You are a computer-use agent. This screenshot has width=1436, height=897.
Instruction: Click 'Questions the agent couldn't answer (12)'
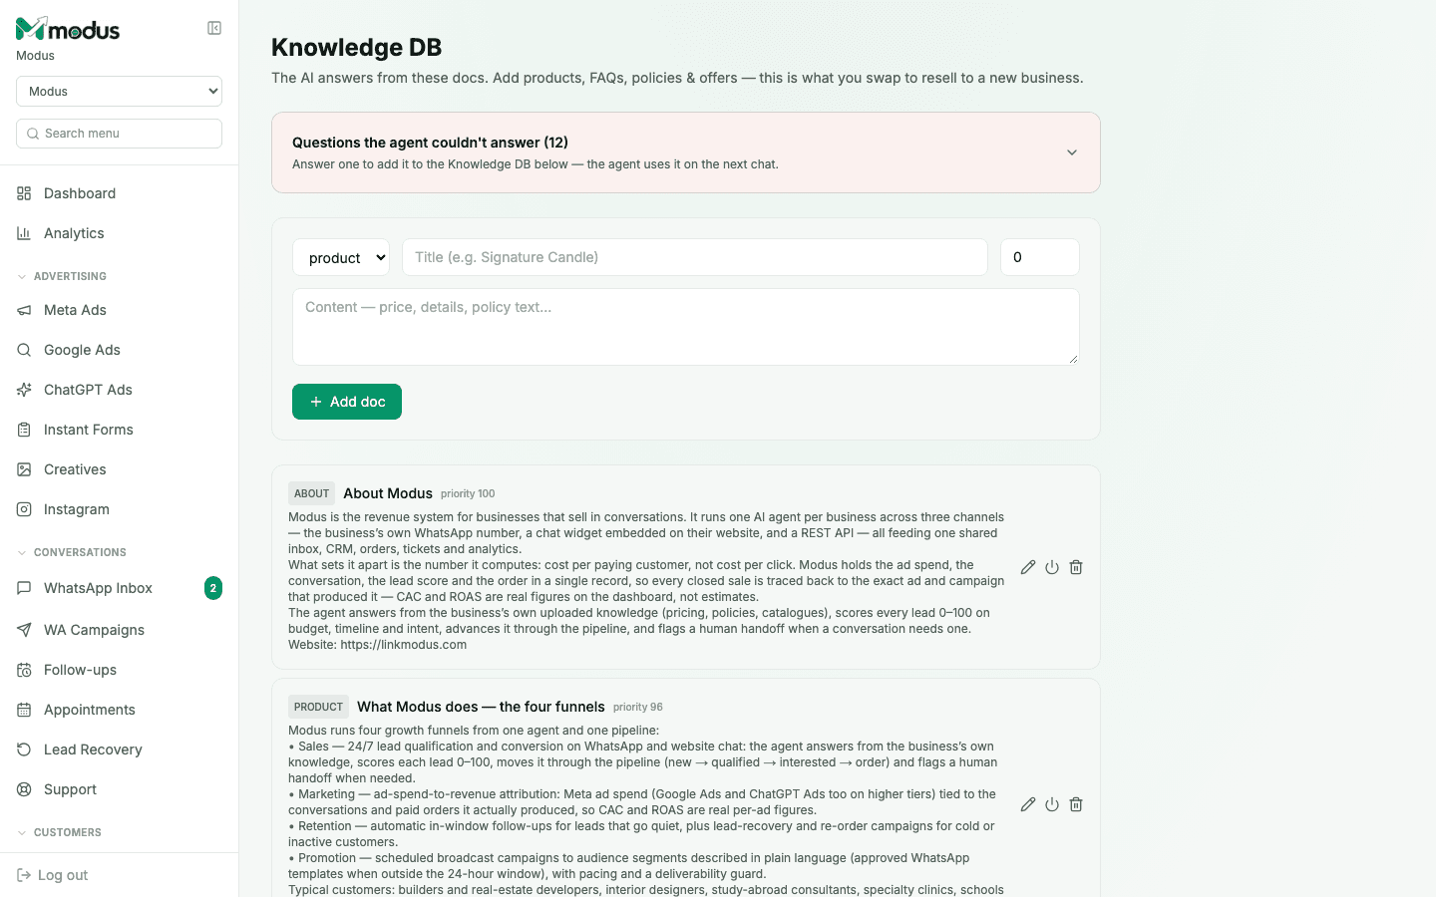tap(430, 143)
